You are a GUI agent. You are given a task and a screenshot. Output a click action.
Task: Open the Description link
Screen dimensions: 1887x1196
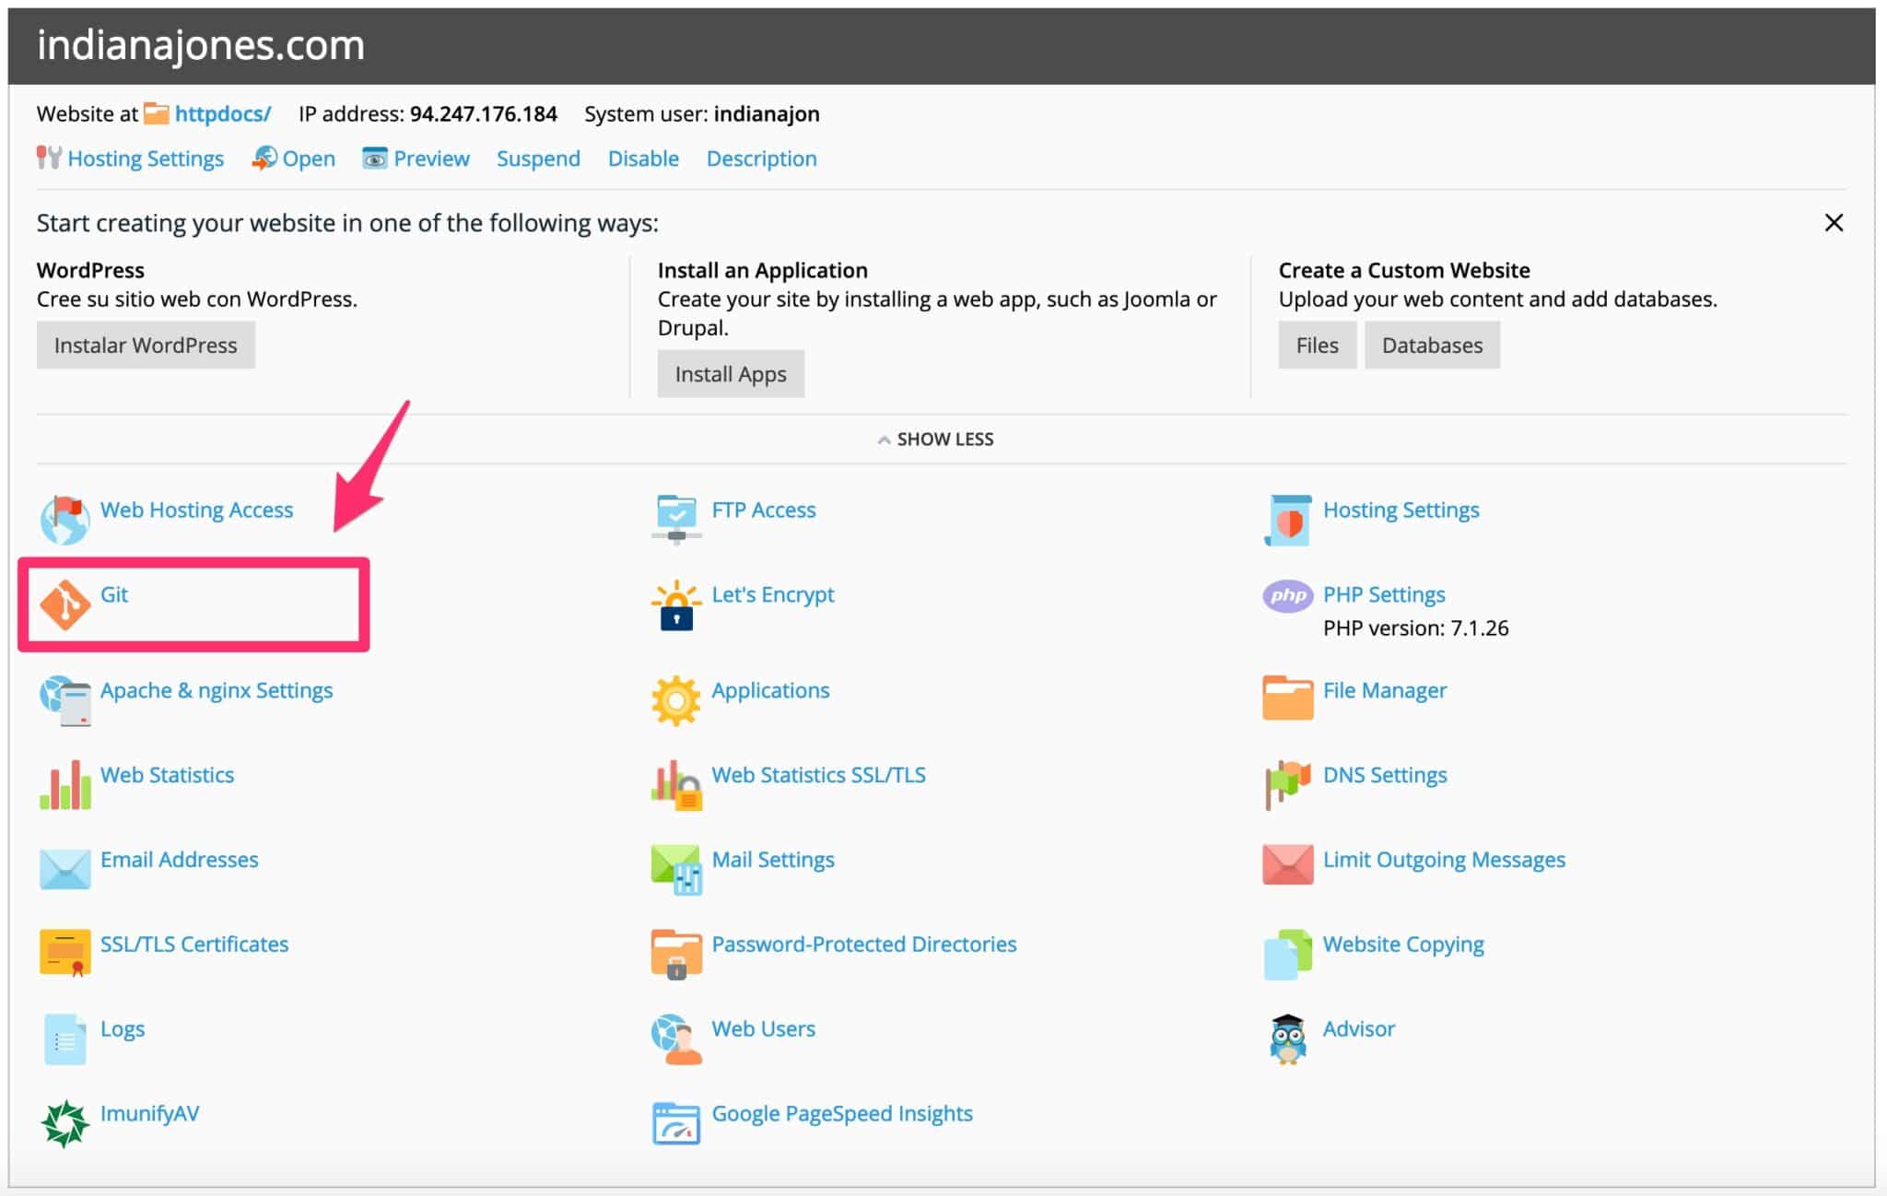(761, 158)
